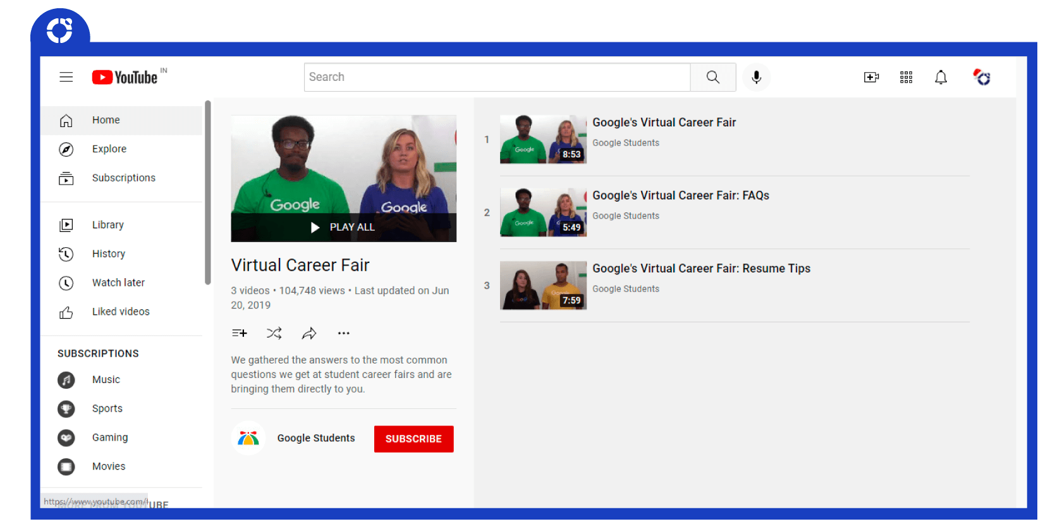This screenshot has width=1062, height=531.
Task: Open Sports subscription label
Action: pos(107,409)
